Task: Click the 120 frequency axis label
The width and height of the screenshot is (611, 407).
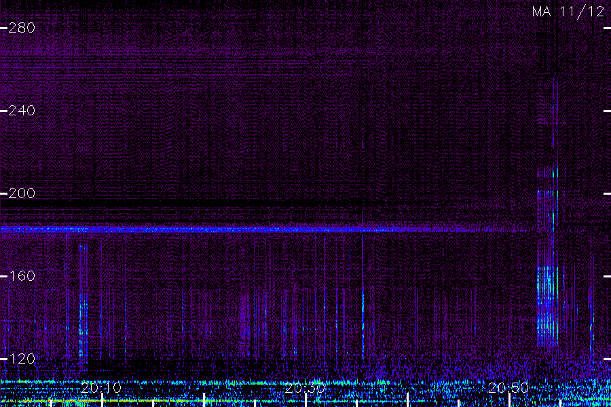Action: (22, 359)
